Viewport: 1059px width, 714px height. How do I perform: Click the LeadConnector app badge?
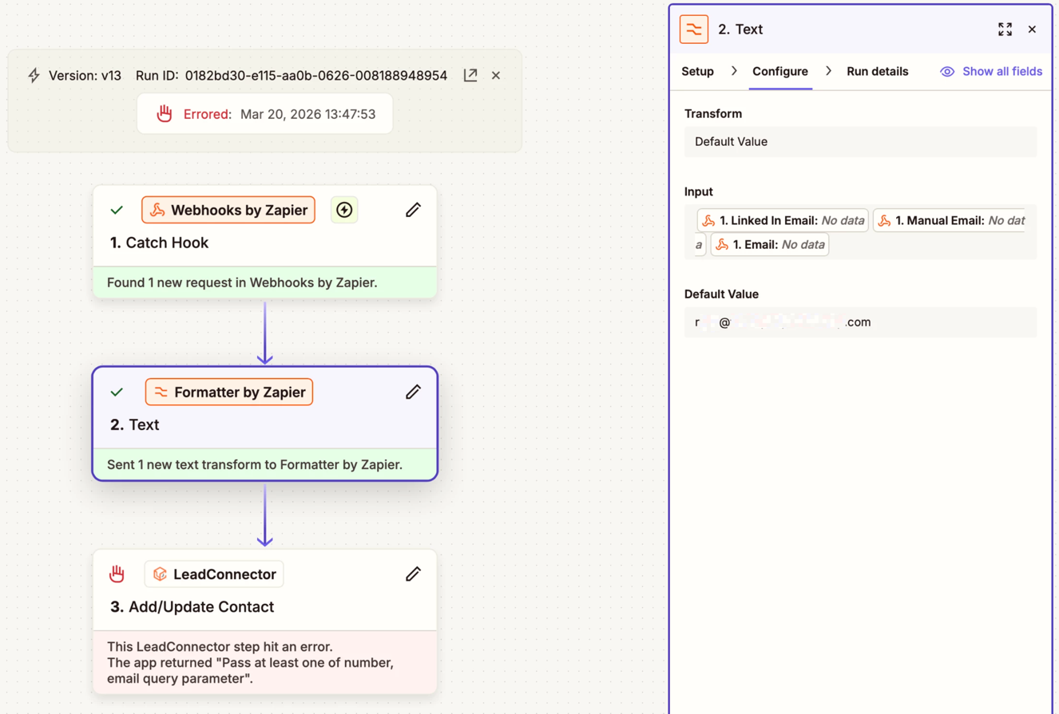214,574
